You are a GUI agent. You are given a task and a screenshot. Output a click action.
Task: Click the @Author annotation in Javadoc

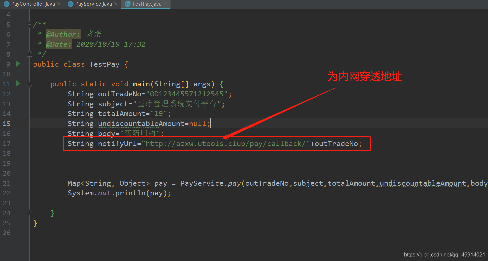pyautogui.click(x=63, y=34)
